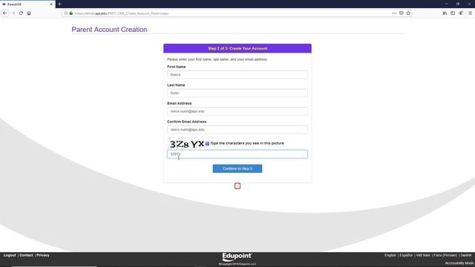The width and height of the screenshot is (475, 267).
Task: Switch language to Việt Nam
Action: pyautogui.click(x=423, y=255)
